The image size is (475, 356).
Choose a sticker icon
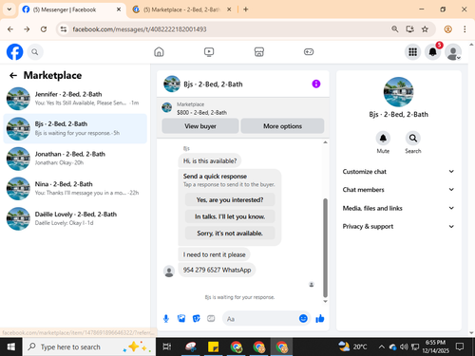(x=197, y=318)
